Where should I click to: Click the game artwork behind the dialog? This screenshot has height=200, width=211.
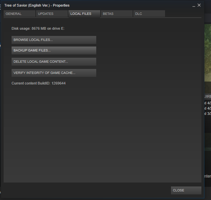[207, 66]
